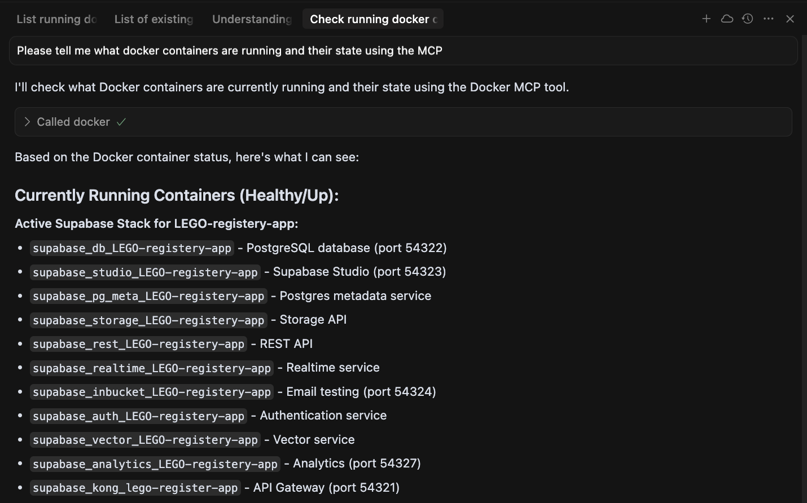807x503 pixels.
Task: Select the Check running docker tab
Action: coord(372,19)
